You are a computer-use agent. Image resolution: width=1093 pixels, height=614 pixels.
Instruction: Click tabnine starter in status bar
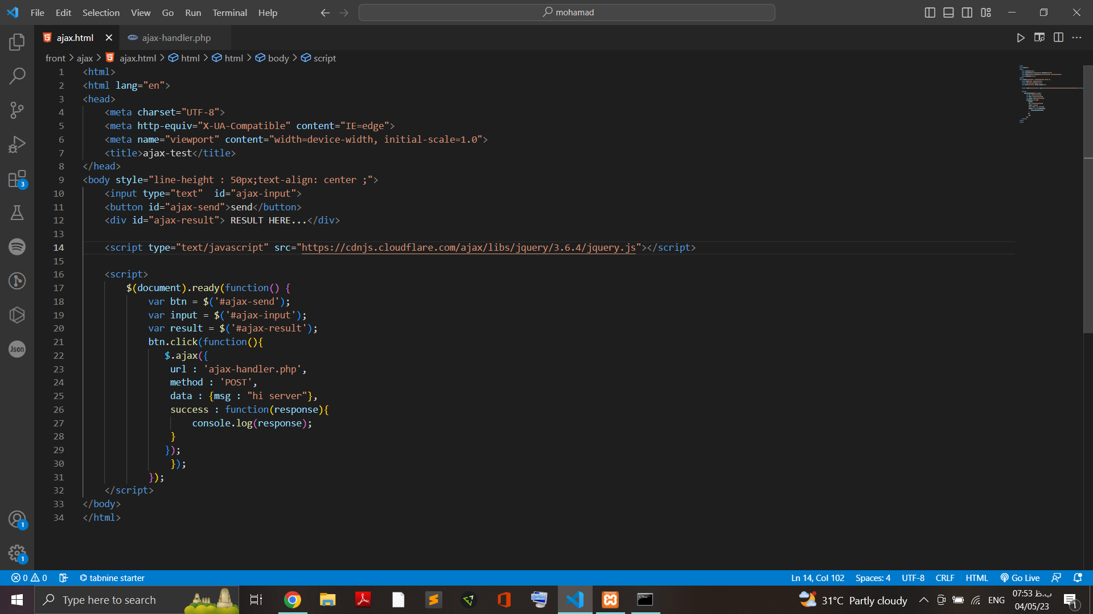[x=112, y=578]
